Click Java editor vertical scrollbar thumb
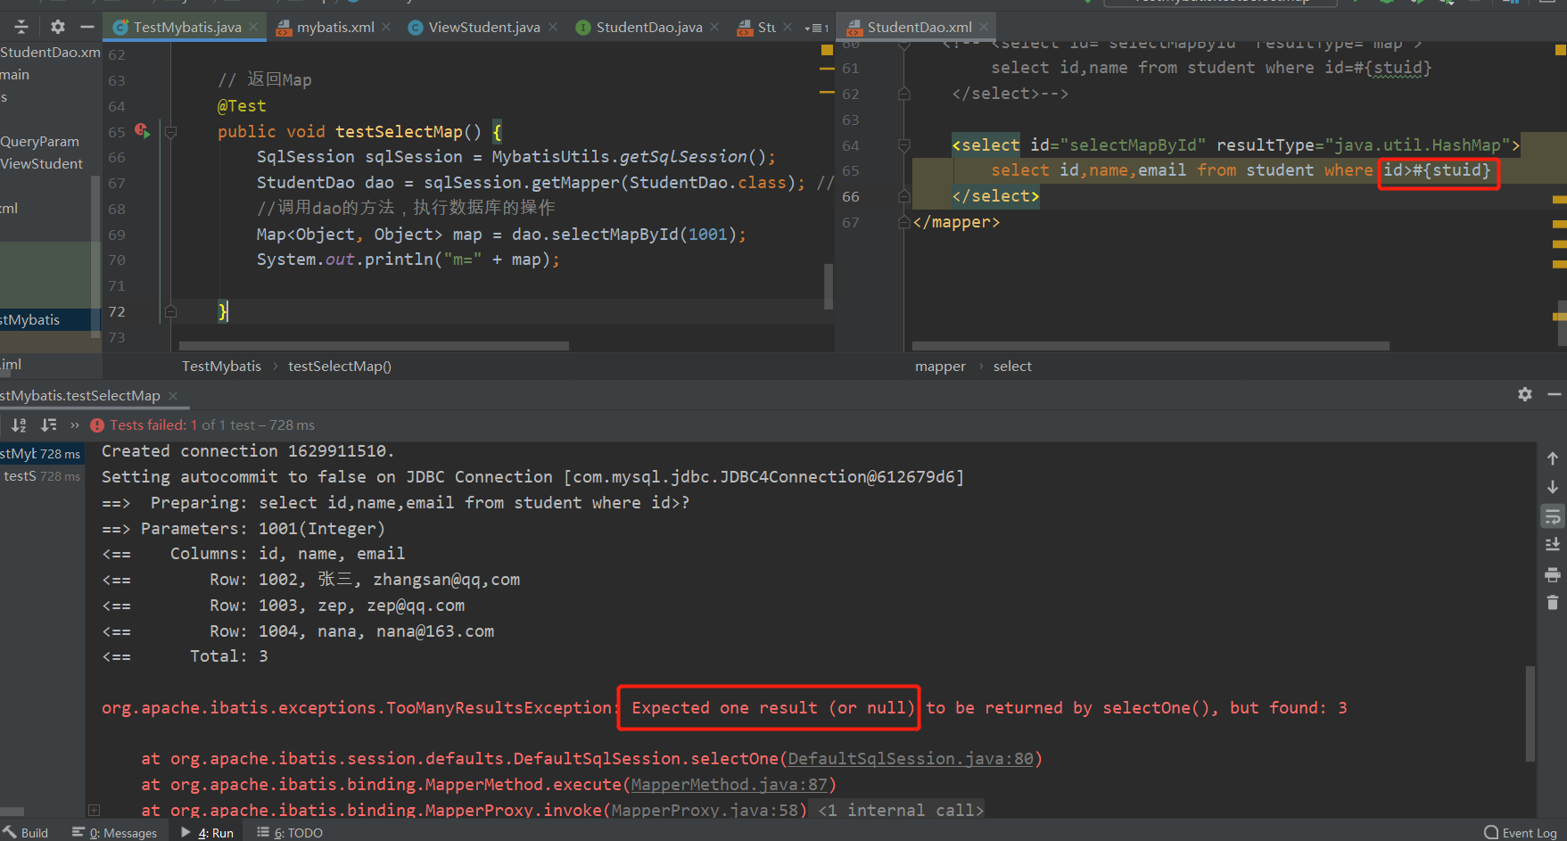Image resolution: width=1567 pixels, height=841 pixels. tap(829, 286)
